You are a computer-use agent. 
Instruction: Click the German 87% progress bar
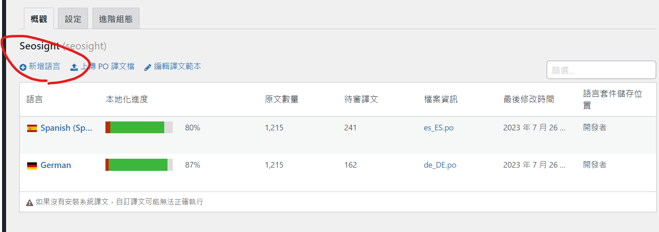139,165
